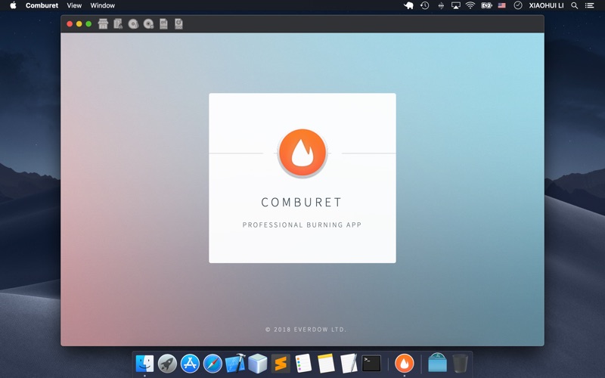This screenshot has width=605, height=378.
Task: Open the DMG image toolbar icon
Action: 163,24
